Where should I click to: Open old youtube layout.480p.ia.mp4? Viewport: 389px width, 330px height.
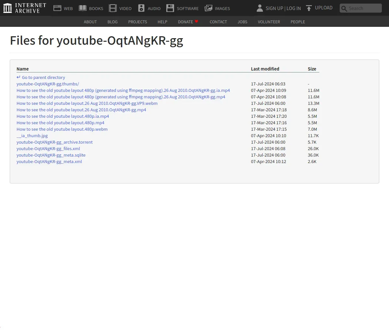point(63,116)
